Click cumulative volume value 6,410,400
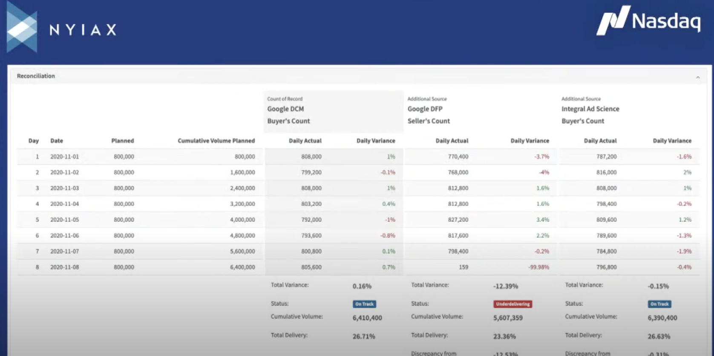 367,318
